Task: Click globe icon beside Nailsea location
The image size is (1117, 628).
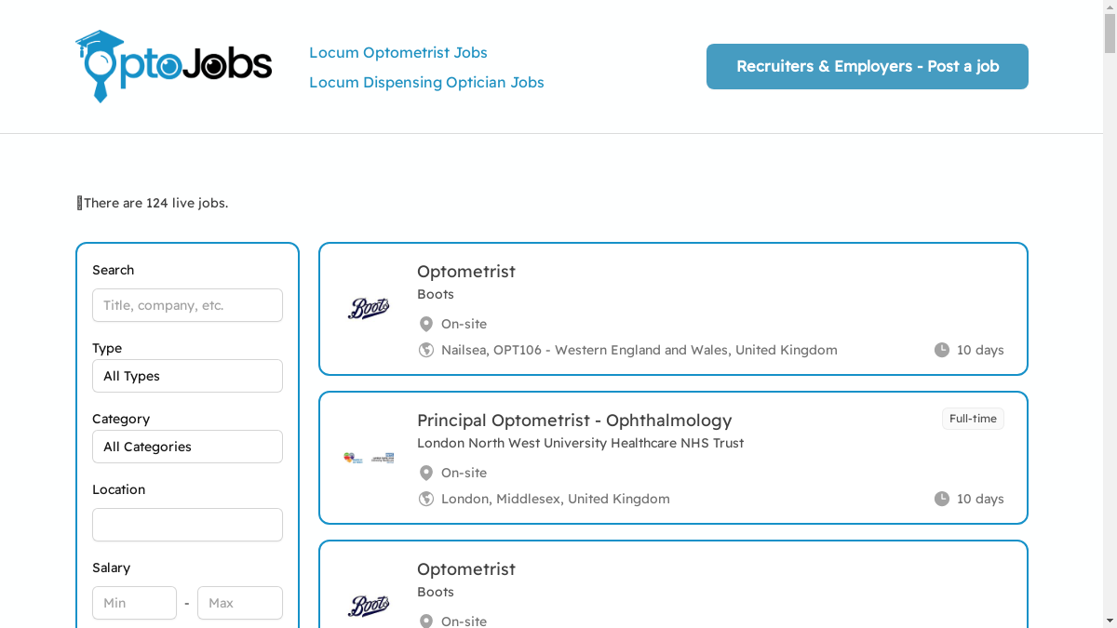Action: pyautogui.click(x=426, y=350)
